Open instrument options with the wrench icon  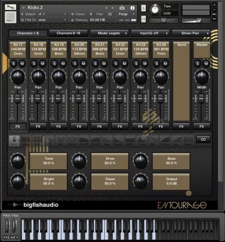11,7
